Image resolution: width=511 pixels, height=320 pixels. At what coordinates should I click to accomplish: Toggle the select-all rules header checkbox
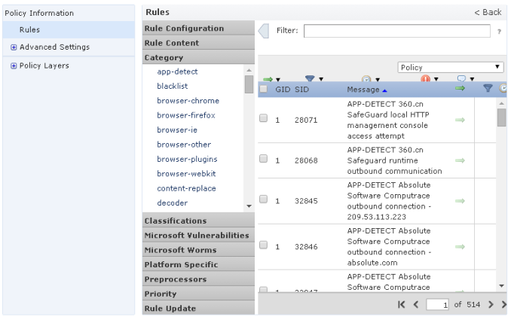[x=264, y=89]
